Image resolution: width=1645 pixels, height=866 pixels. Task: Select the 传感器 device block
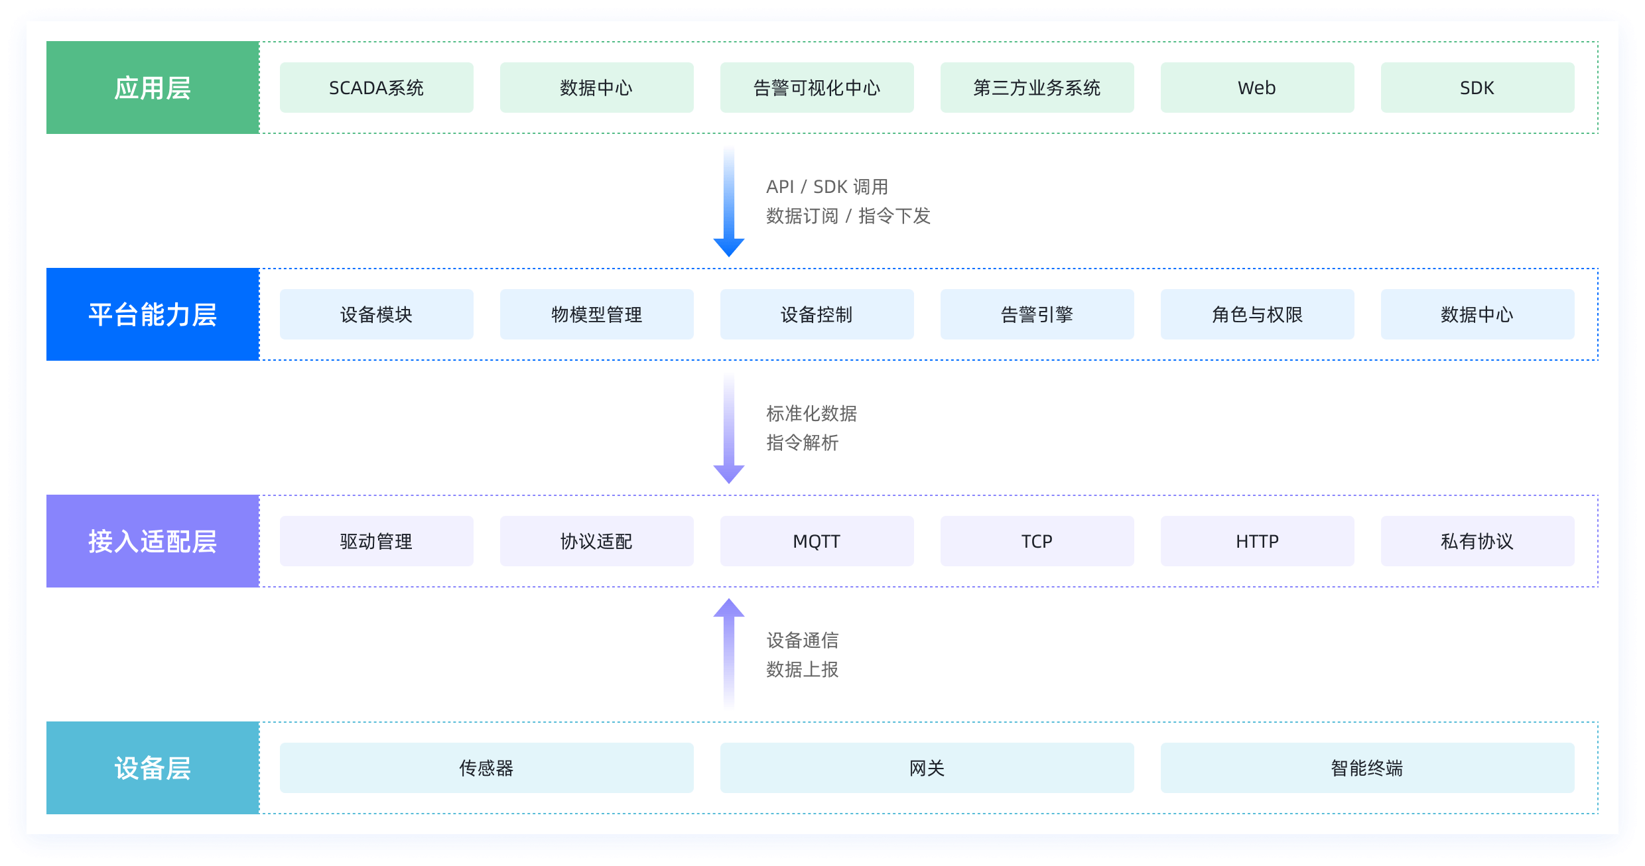pyautogui.click(x=486, y=768)
